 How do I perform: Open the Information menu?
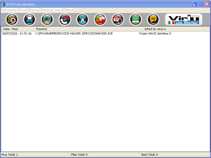pos(9,10)
